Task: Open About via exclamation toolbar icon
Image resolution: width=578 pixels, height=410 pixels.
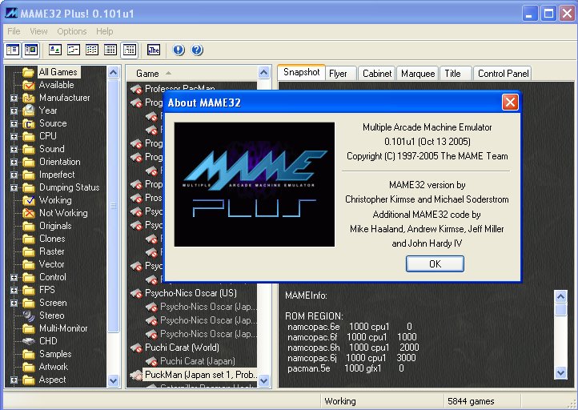Action: (179, 50)
